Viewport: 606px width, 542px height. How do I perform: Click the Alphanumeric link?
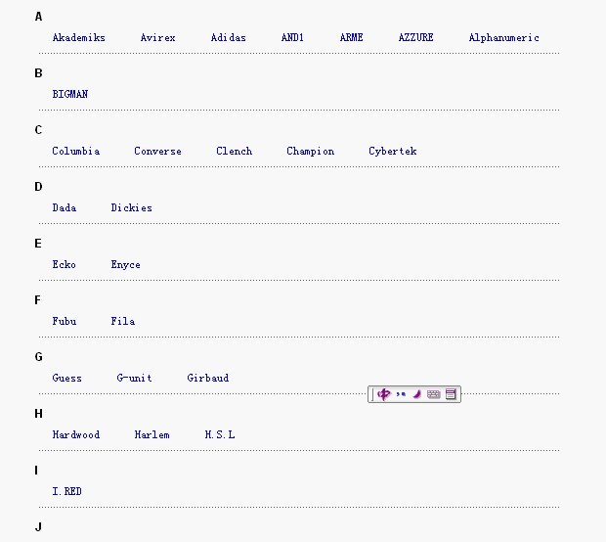pyautogui.click(x=503, y=38)
